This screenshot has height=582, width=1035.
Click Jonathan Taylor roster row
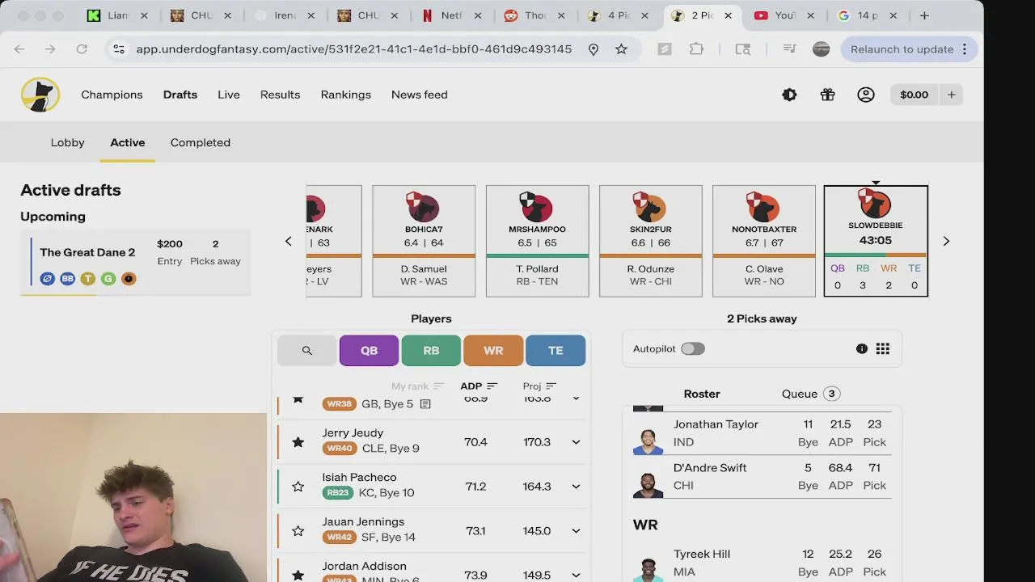tap(762, 433)
